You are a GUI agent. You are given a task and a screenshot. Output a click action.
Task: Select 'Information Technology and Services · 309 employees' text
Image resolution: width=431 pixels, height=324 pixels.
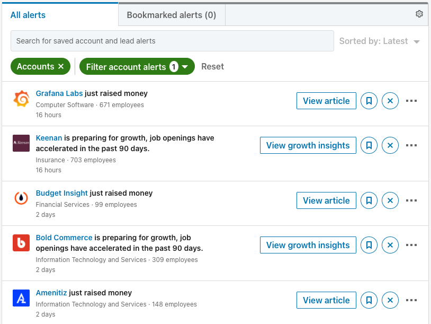coord(116,260)
